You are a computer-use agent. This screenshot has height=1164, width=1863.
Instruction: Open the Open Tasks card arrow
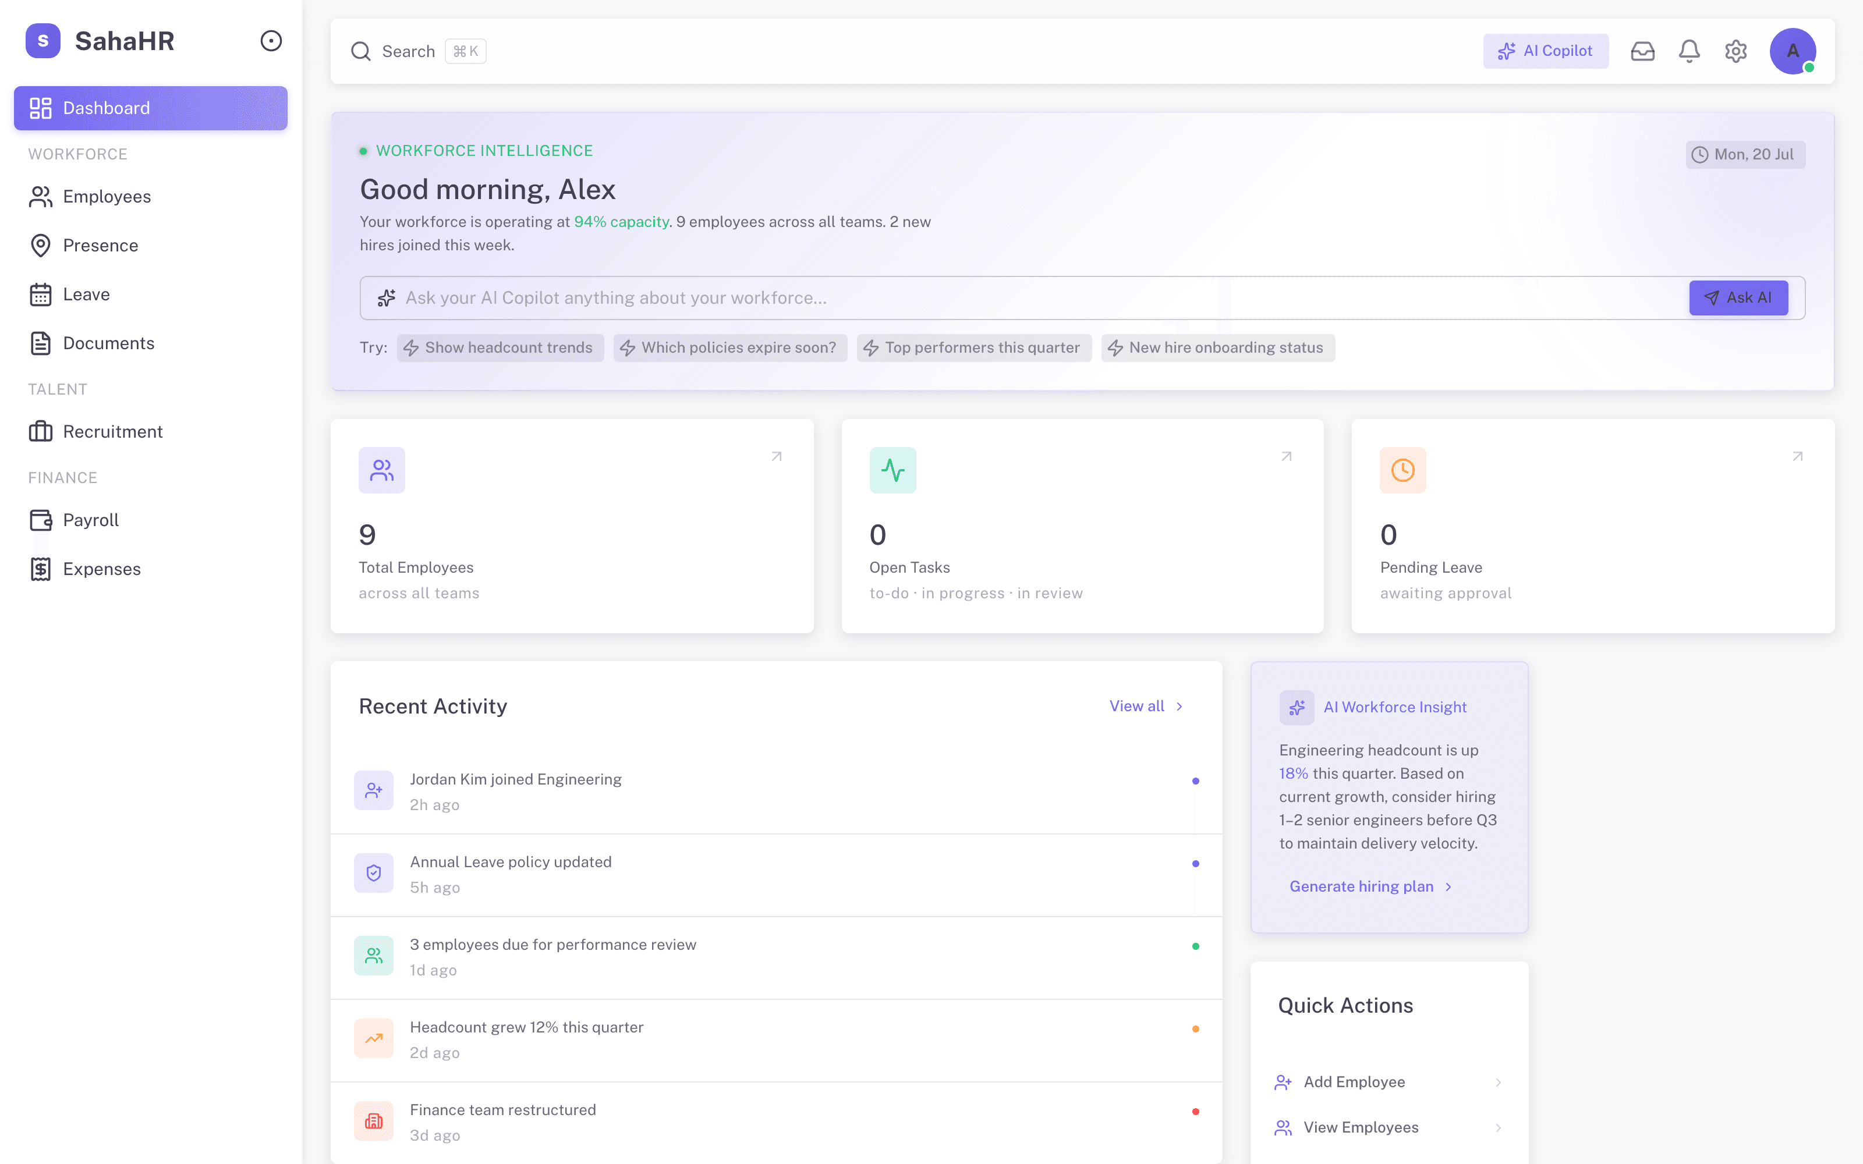(1287, 456)
